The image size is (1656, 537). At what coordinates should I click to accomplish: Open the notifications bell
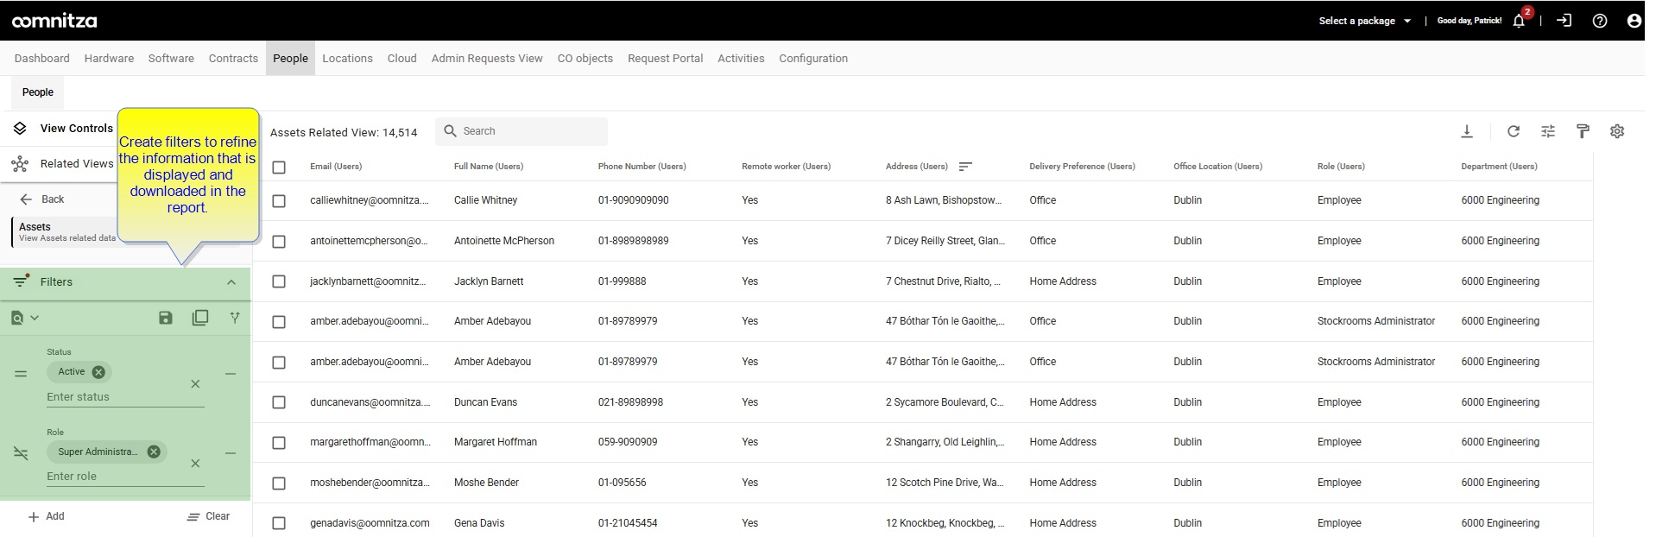[1519, 22]
